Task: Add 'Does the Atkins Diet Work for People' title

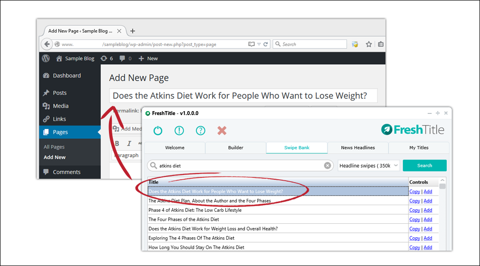Action: pyautogui.click(x=428, y=191)
